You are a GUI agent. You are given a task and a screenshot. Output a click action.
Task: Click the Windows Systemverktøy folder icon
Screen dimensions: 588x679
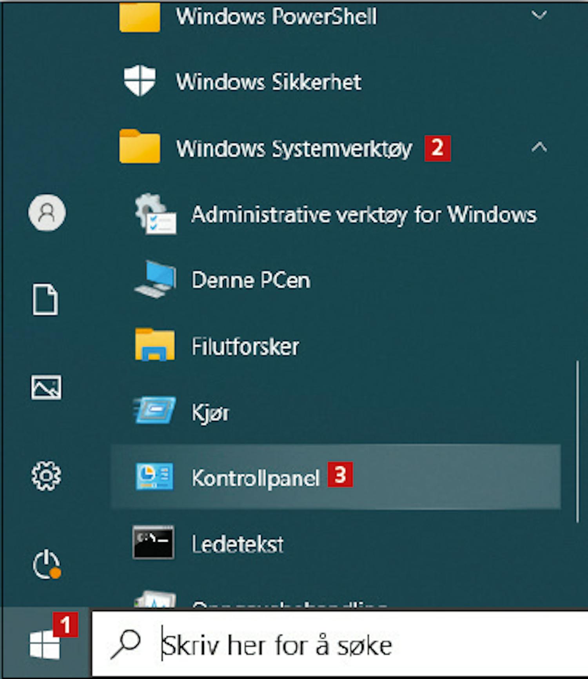click(140, 146)
